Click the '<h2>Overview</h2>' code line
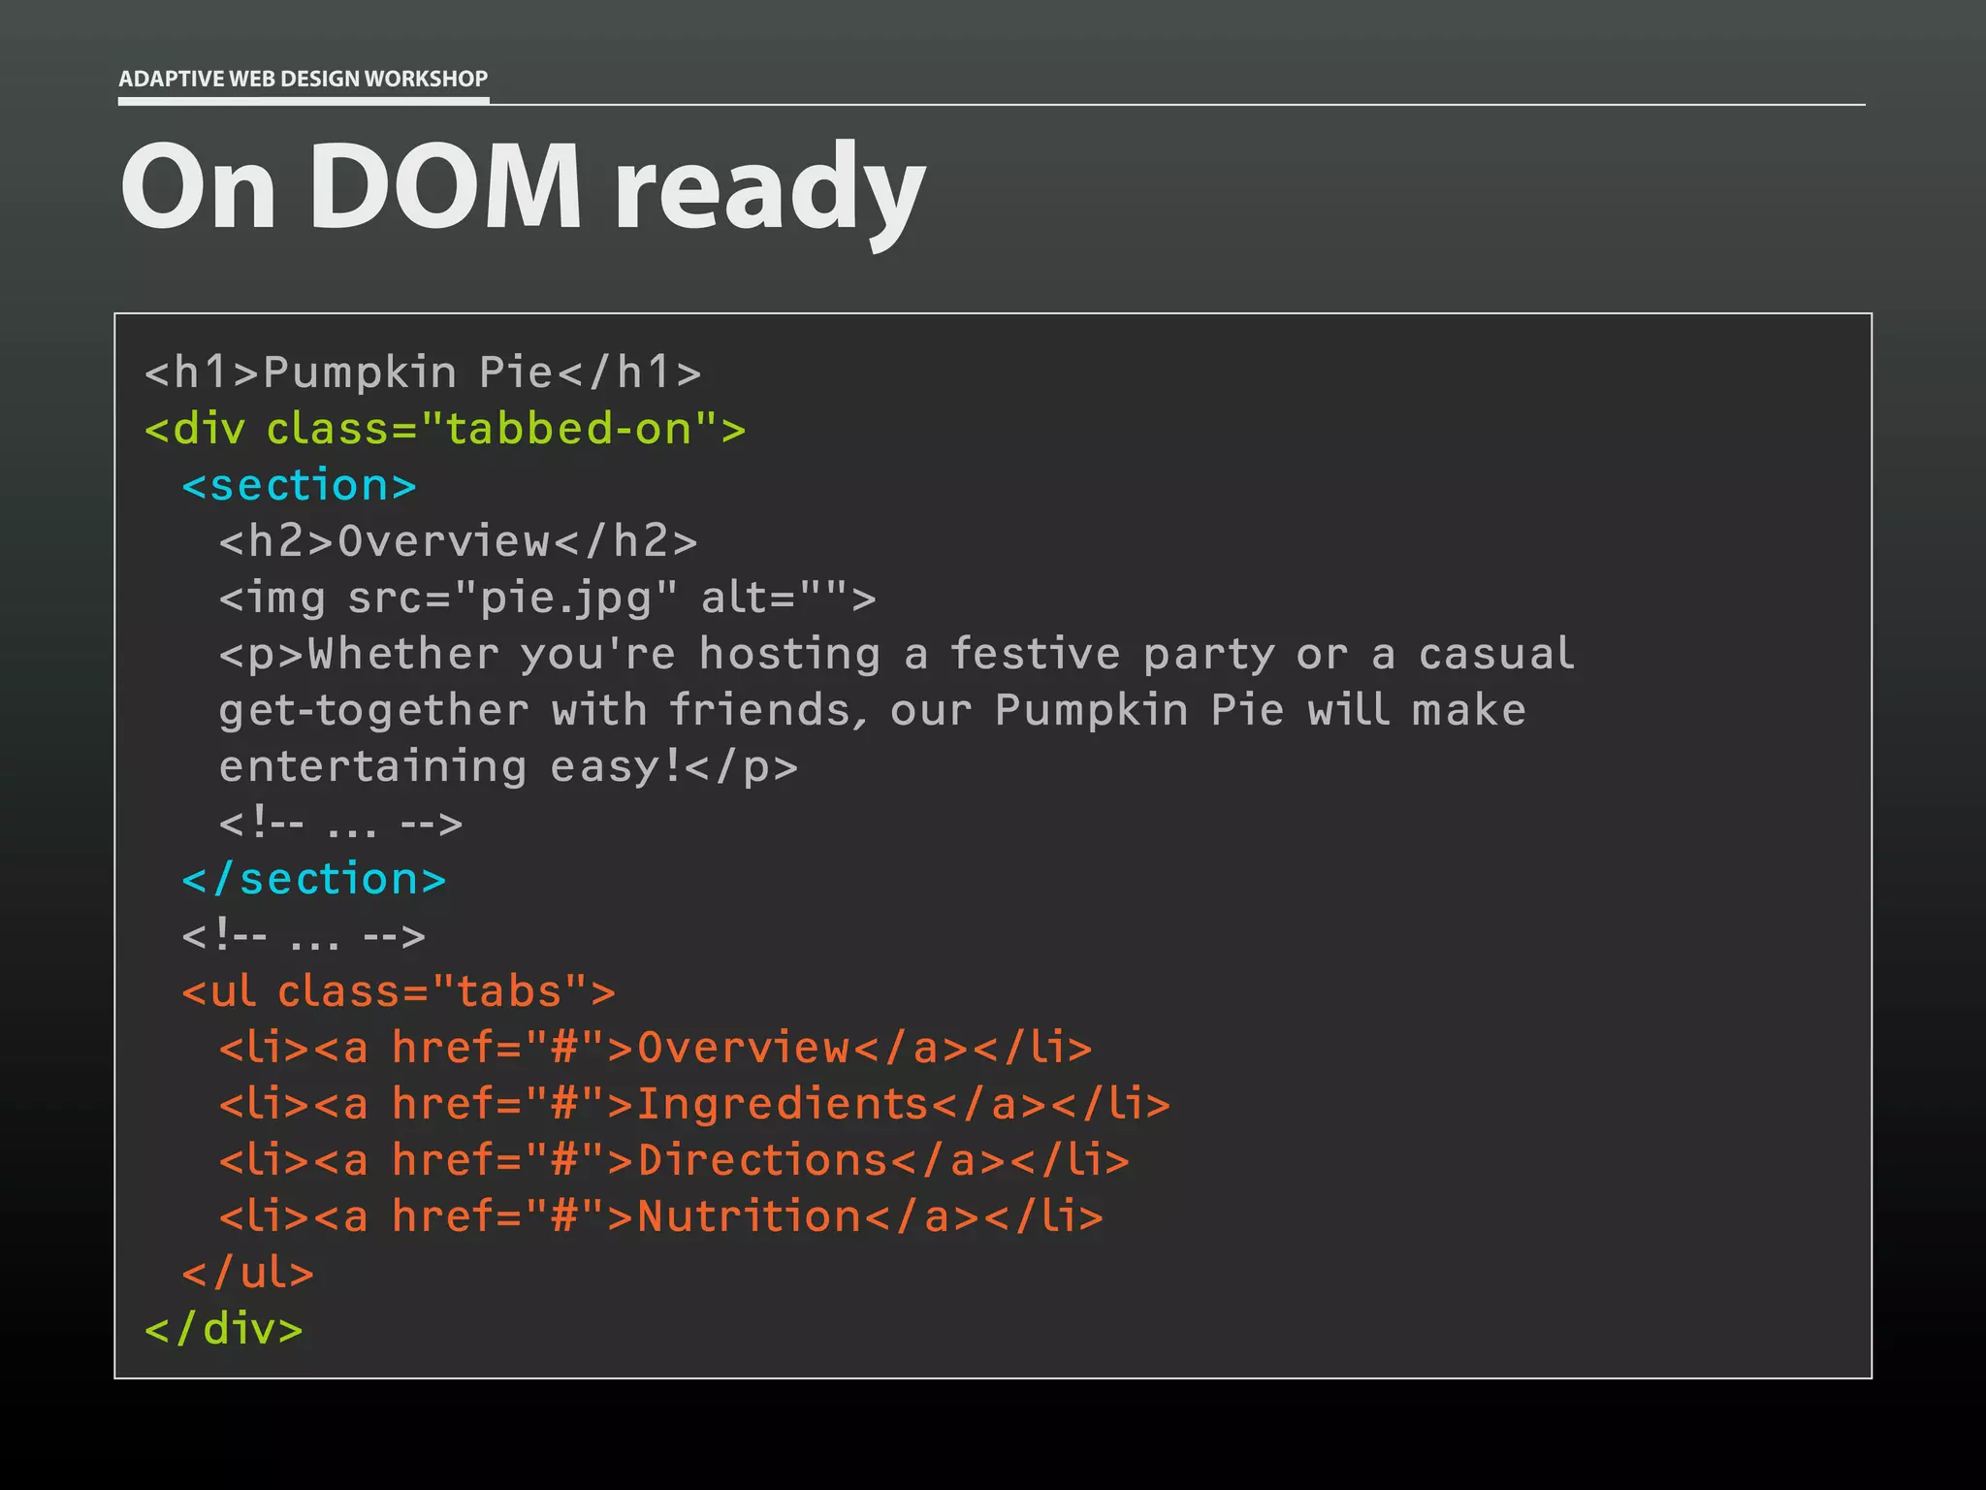This screenshot has width=1986, height=1490. click(458, 541)
